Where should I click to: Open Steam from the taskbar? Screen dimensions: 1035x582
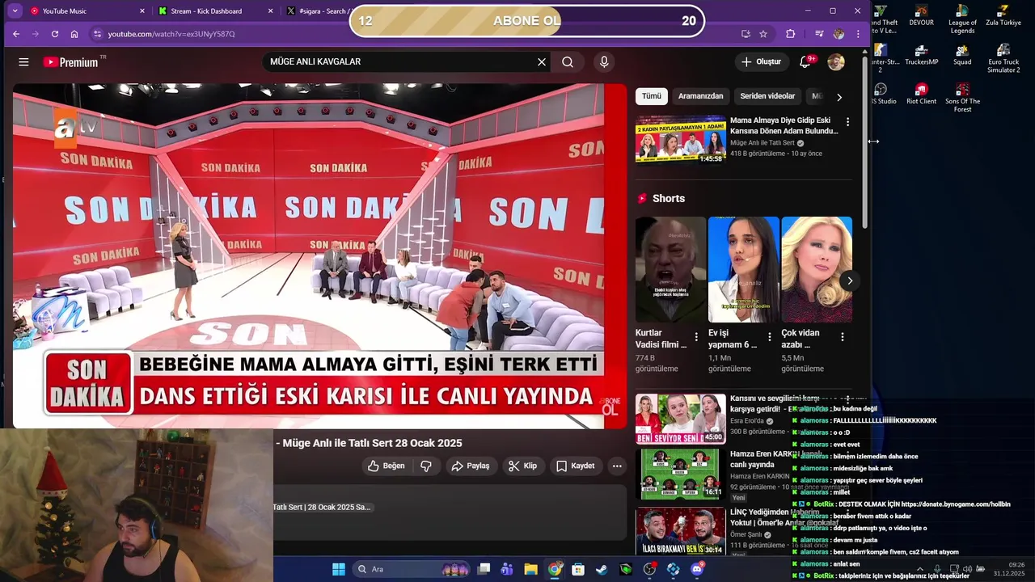point(602,569)
